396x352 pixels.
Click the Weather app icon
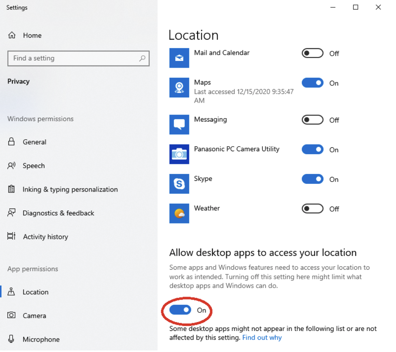[x=179, y=213]
